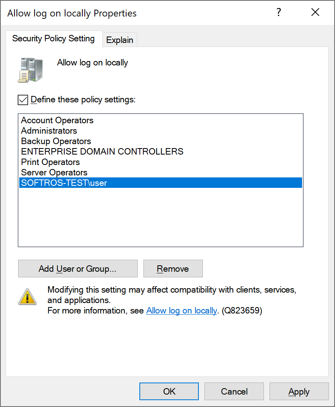Image resolution: width=335 pixels, height=407 pixels.
Task: Click the question mark help icon
Action: tap(279, 12)
